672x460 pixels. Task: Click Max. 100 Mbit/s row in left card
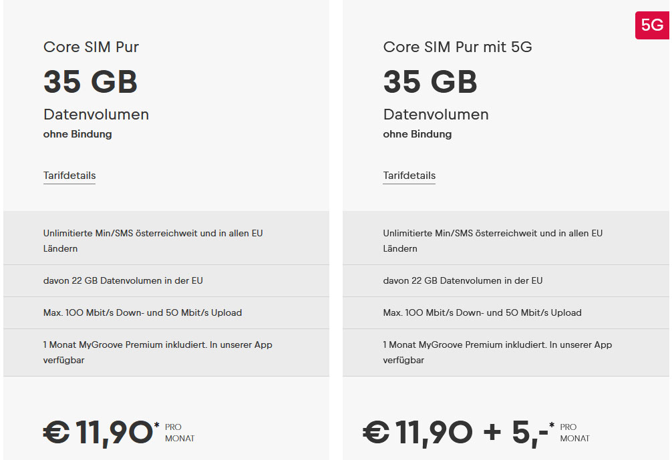[x=142, y=312]
